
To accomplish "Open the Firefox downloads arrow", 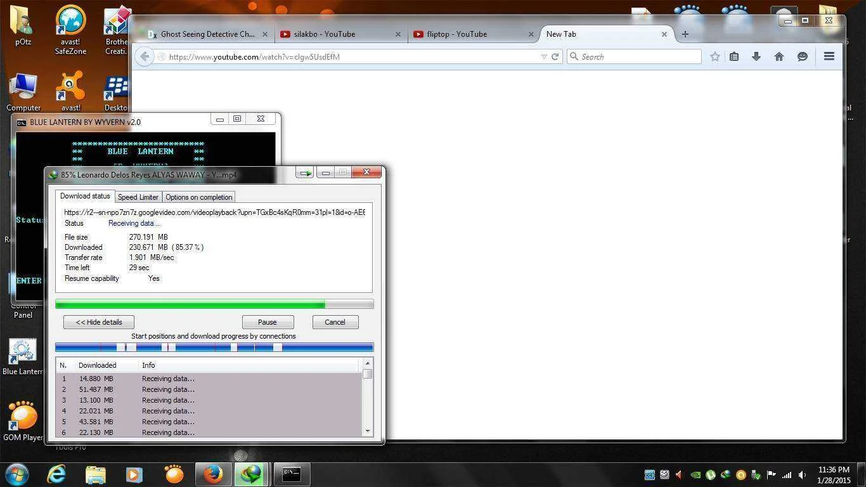I will [x=756, y=56].
